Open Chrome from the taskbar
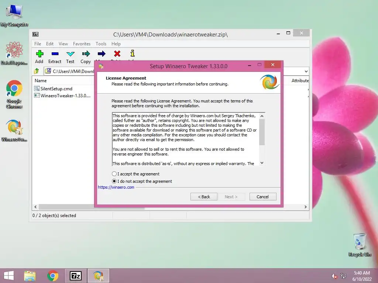The width and height of the screenshot is (378, 283). [52, 276]
